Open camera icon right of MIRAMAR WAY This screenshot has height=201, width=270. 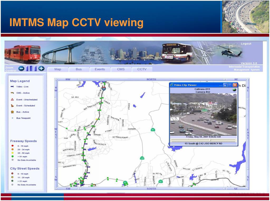tap(89, 167)
